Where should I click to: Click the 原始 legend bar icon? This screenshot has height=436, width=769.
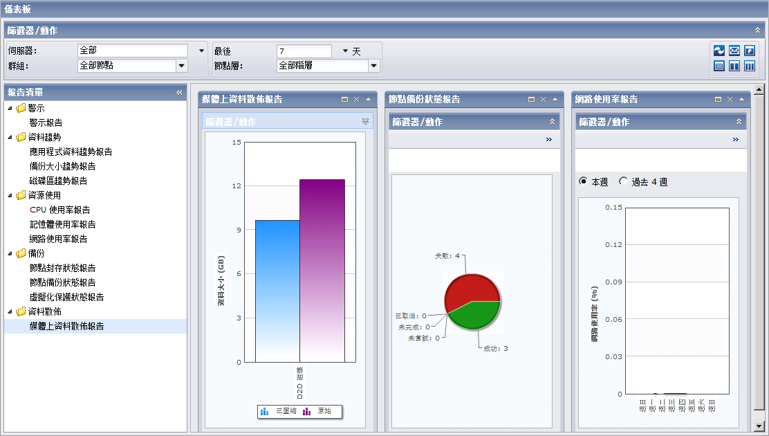coord(306,412)
